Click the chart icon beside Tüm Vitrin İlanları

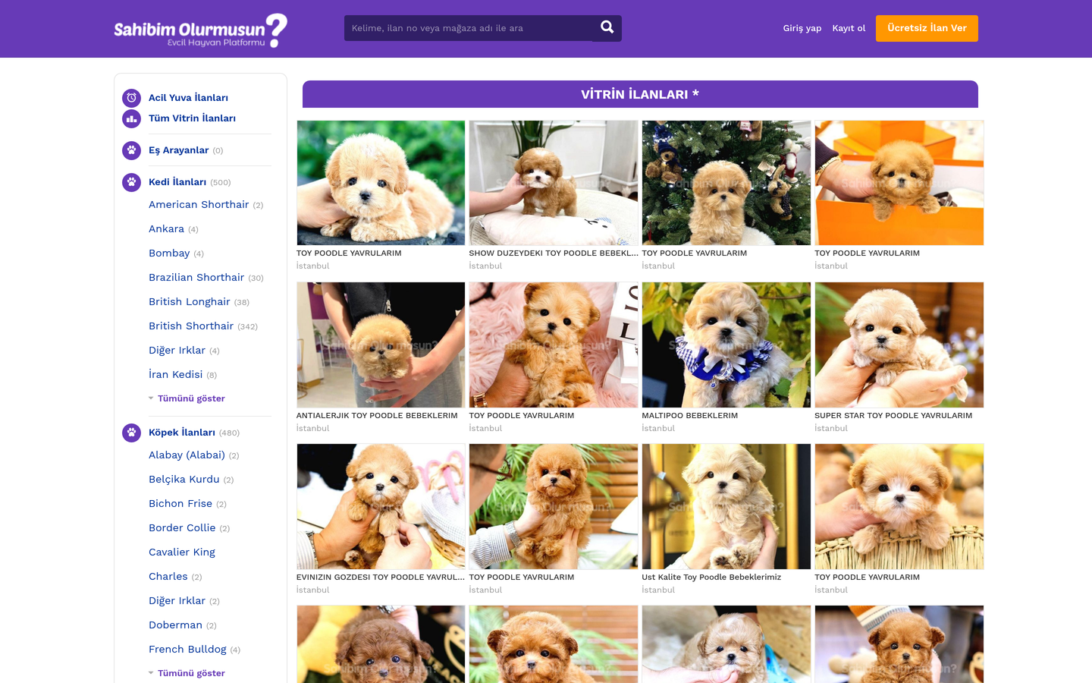pos(131,119)
